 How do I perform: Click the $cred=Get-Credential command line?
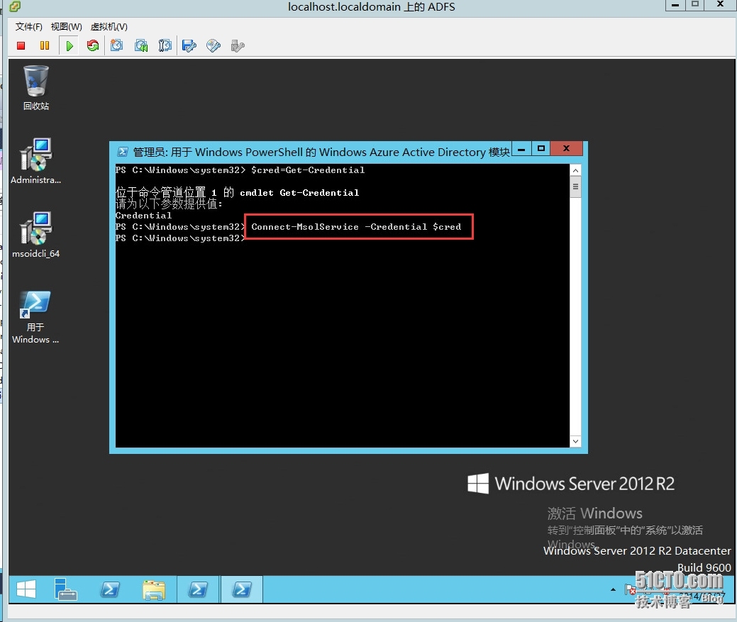[x=308, y=170]
